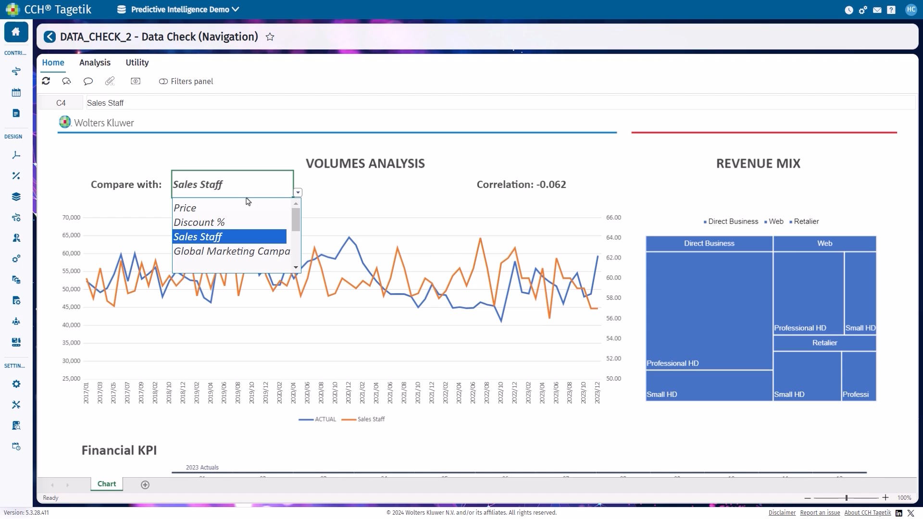Click the snapshot camera icon in the toolbar
Viewport: 923px width, 519px height.
point(136,81)
